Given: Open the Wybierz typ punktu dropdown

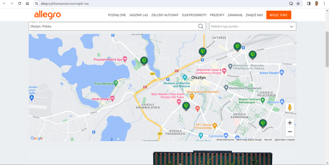Looking at the screenshot, I should pyautogui.click(x=253, y=26).
